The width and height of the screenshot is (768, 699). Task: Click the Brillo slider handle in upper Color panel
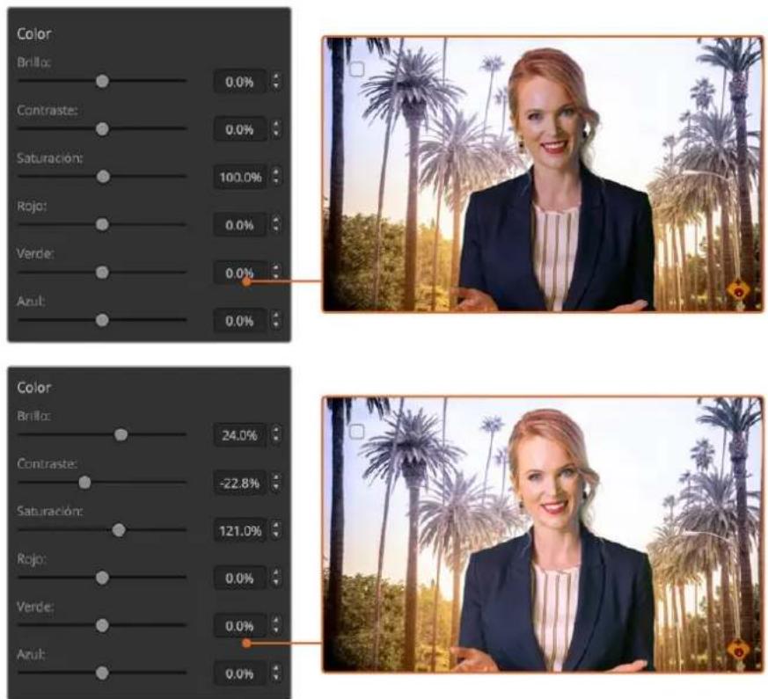pyautogui.click(x=102, y=81)
